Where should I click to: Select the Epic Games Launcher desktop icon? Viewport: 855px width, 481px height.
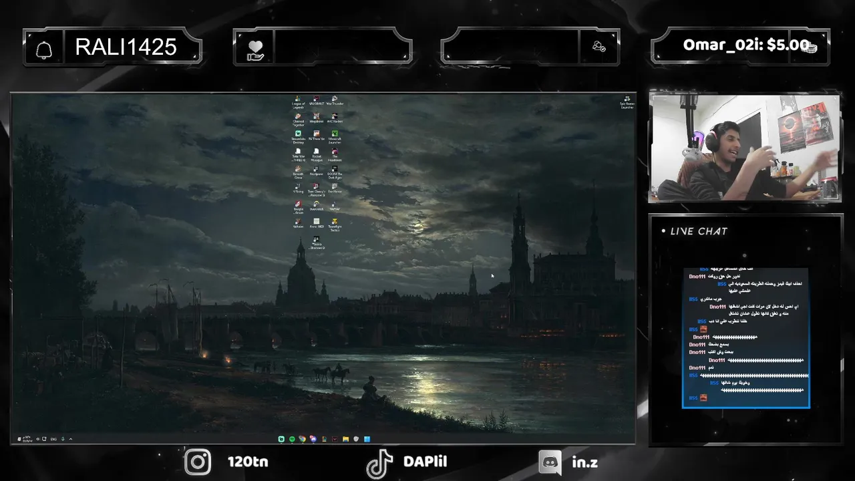click(627, 102)
